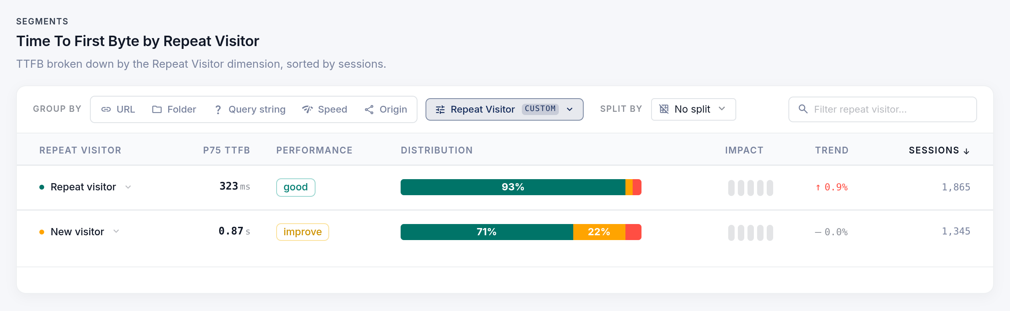
Task: Click the 1,865 sessions value
Action: [x=956, y=187]
